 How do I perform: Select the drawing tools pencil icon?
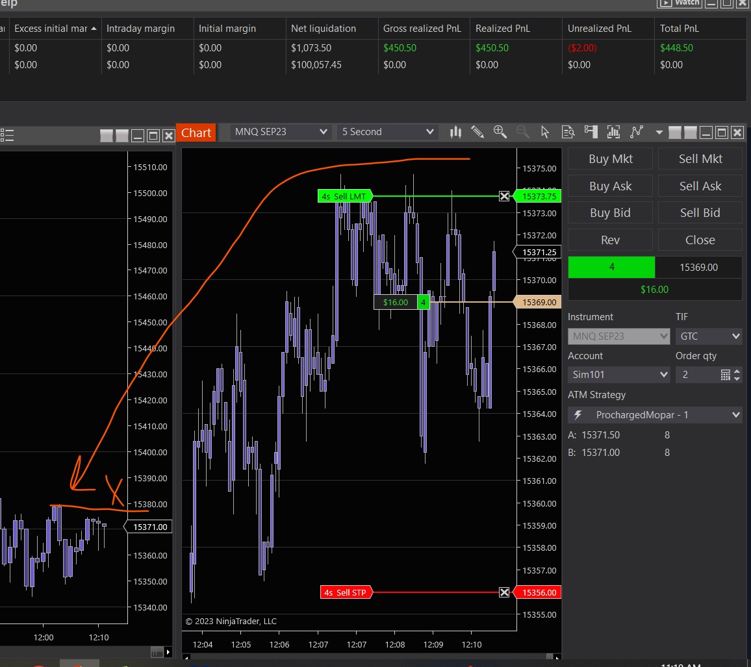point(477,132)
